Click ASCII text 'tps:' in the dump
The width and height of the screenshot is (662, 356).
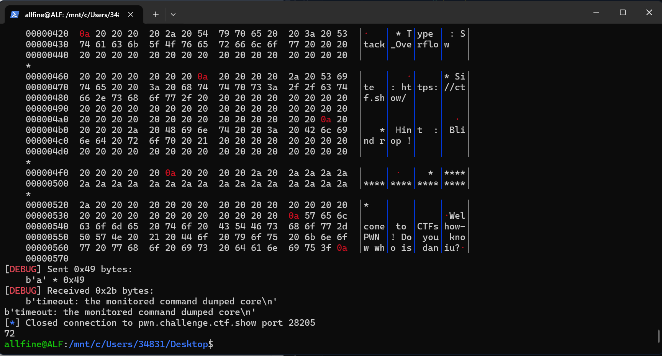click(x=428, y=87)
